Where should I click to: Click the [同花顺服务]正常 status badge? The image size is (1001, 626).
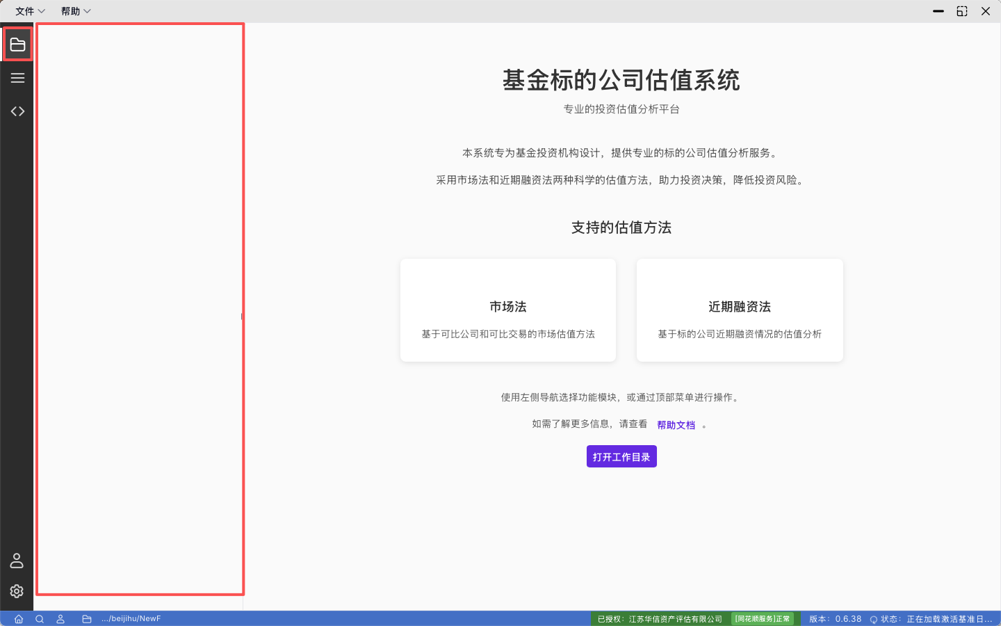click(x=763, y=618)
